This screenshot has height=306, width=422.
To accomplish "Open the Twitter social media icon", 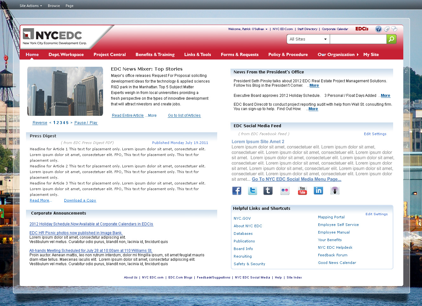I will pyautogui.click(x=252, y=190).
